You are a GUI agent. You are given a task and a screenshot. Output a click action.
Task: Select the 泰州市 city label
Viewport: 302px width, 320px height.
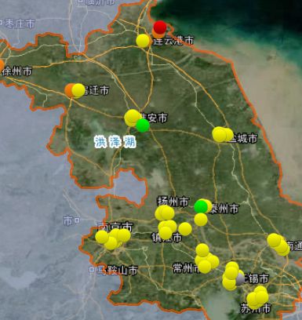(x=224, y=209)
